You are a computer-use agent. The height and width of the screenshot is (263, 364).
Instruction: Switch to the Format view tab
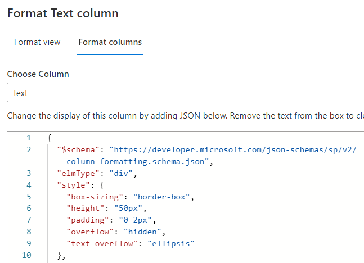pyautogui.click(x=37, y=42)
